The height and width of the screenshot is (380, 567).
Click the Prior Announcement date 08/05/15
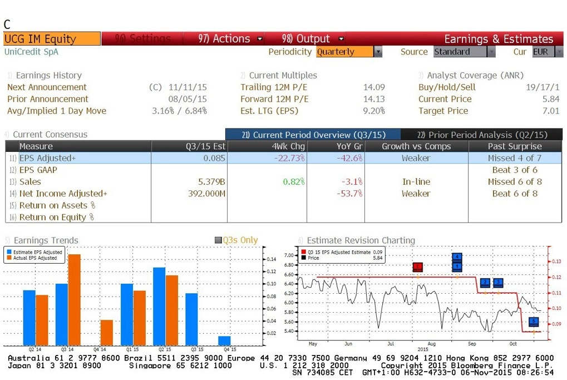(x=188, y=99)
